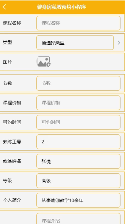Click the 等级 field showing 高级

tap(78, 181)
